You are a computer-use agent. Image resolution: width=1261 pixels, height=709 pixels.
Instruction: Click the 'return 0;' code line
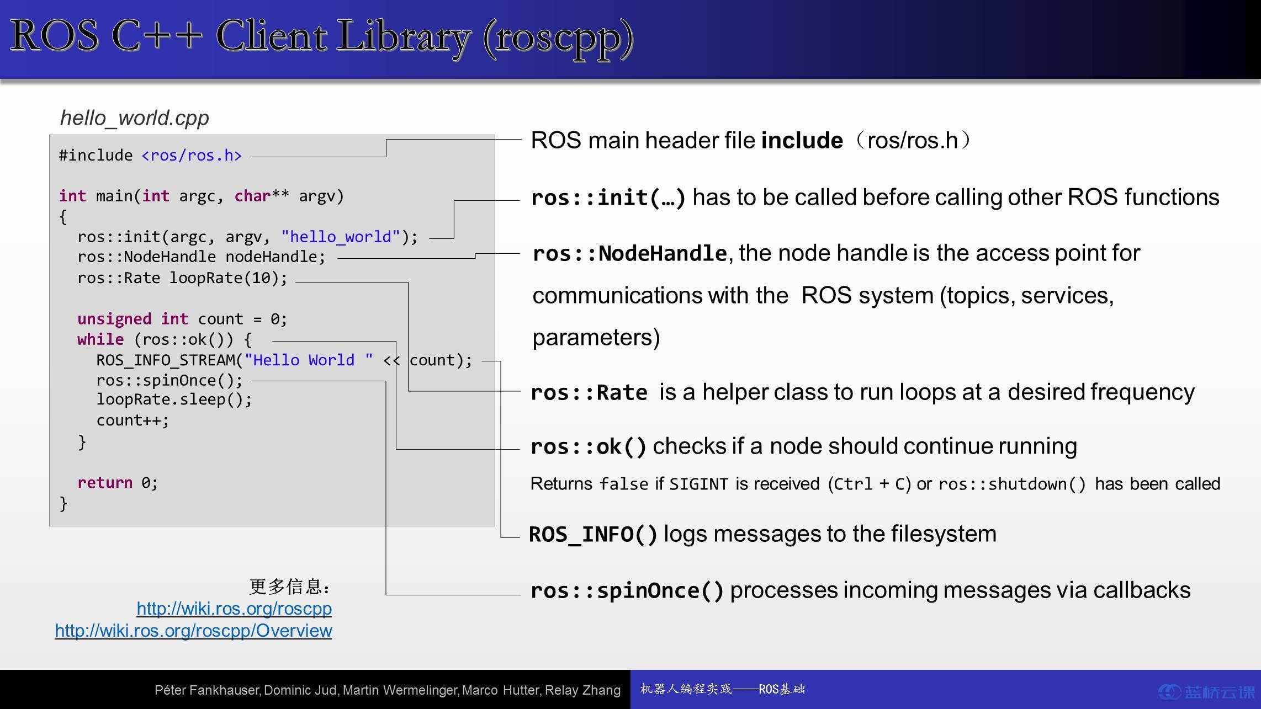point(118,483)
